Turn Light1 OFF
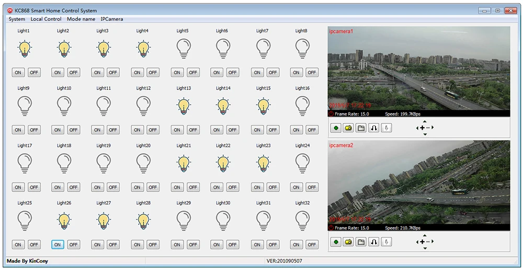 pyautogui.click(x=34, y=72)
